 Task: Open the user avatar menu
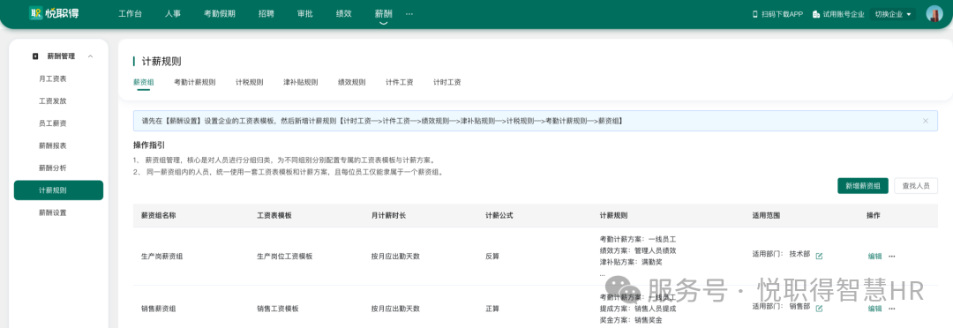click(x=934, y=14)
